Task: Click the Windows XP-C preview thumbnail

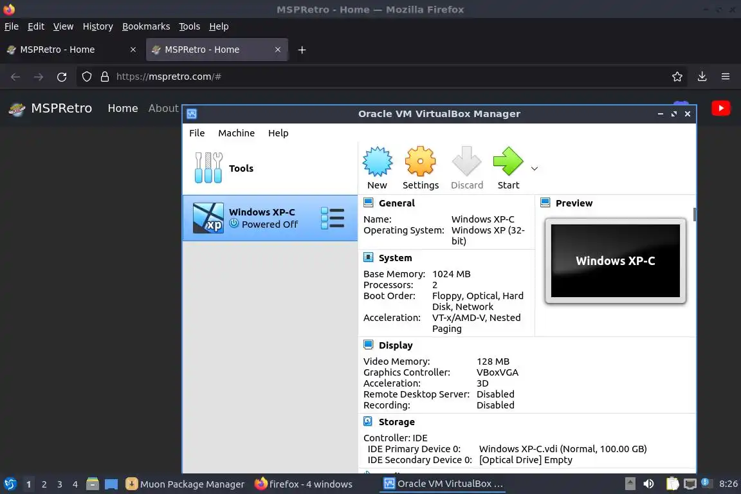Action: (x=616, y=261)
